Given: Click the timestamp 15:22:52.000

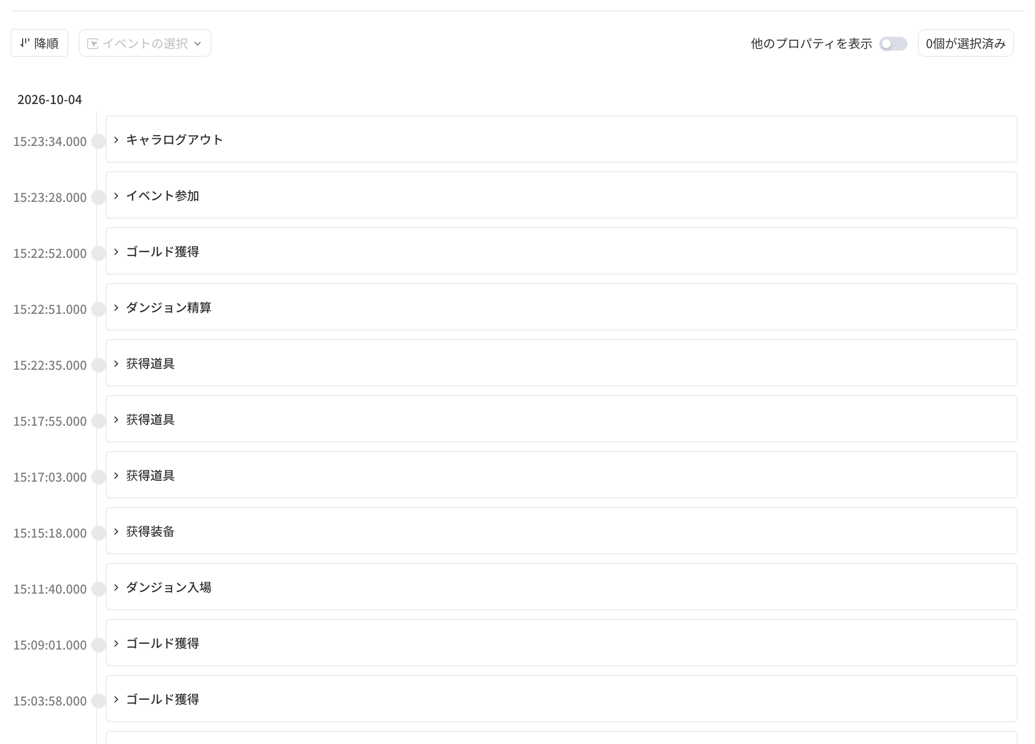Looking at the screenshot, I should (50, 254).
